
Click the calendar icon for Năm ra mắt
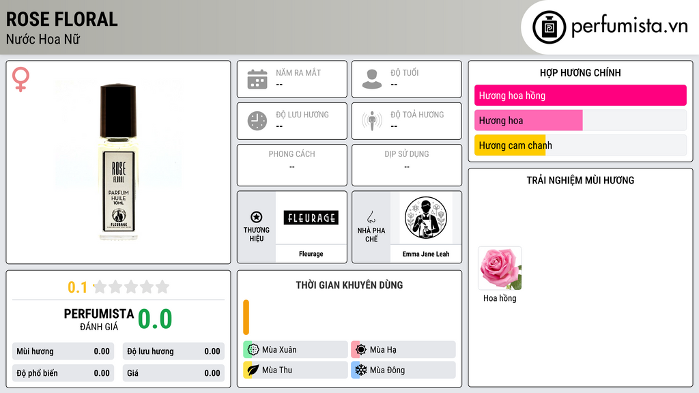pos(257,79)
